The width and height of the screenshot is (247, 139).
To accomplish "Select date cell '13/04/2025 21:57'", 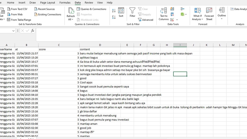I will (27, 53).
